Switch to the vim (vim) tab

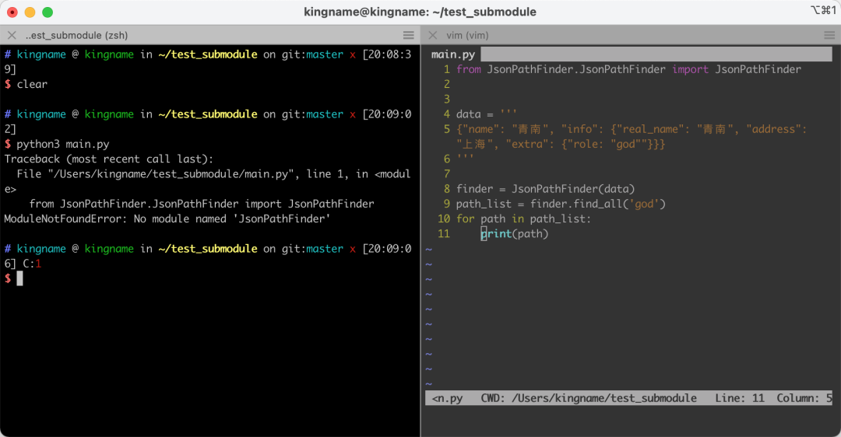tap(467, 35)
